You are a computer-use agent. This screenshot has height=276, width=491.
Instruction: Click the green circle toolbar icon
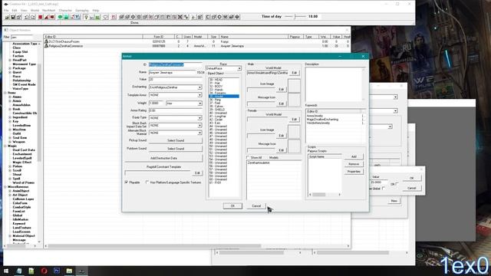click(x=61, y=17)
